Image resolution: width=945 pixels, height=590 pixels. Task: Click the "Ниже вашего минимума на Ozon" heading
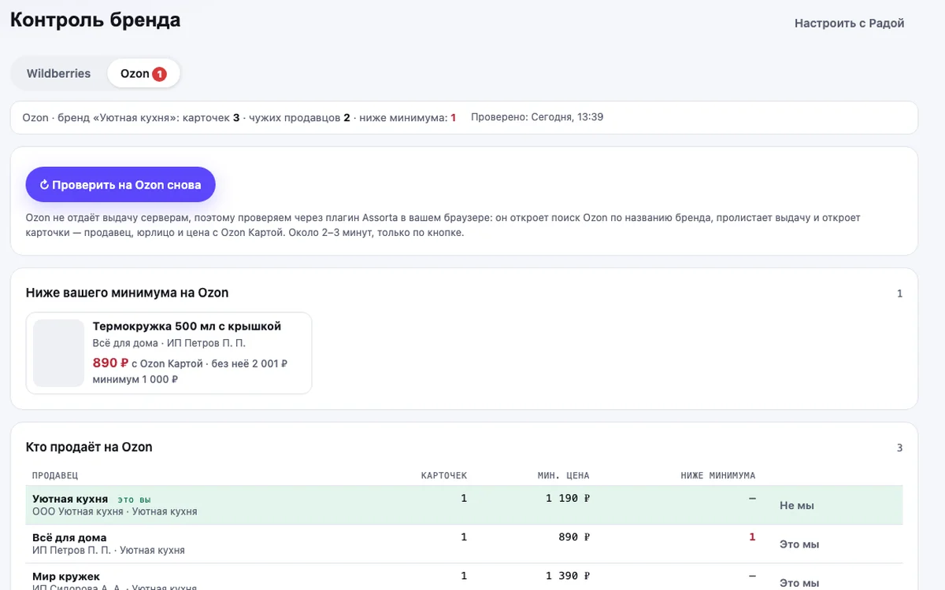click(128, 293)
